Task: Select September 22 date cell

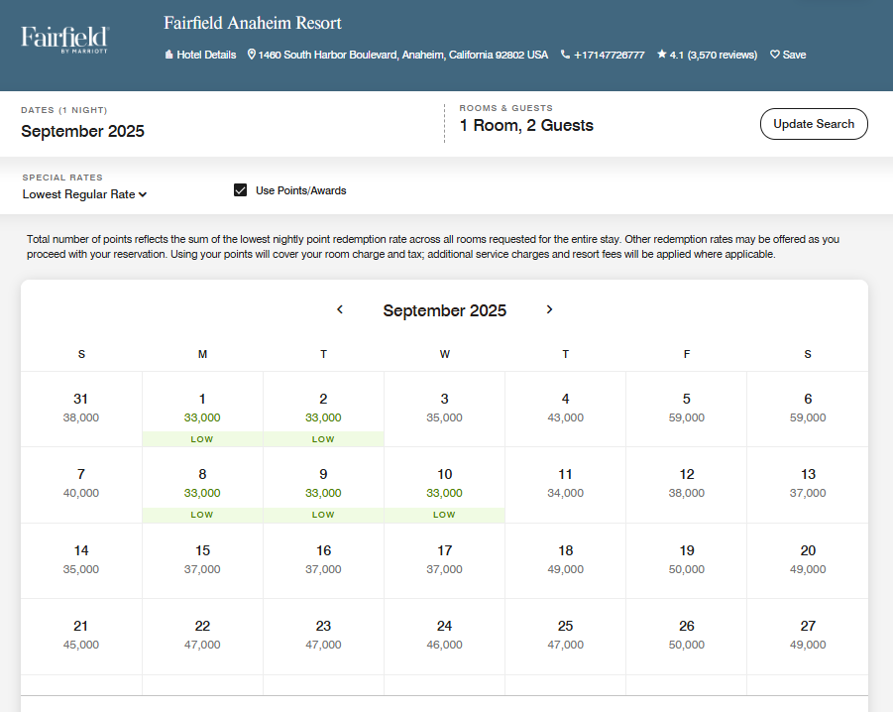Action: [x=202, y=637]
